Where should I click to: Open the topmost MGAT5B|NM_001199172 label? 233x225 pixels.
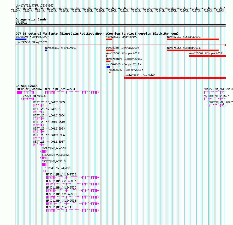pyautogui.click(x=218, y=89)
